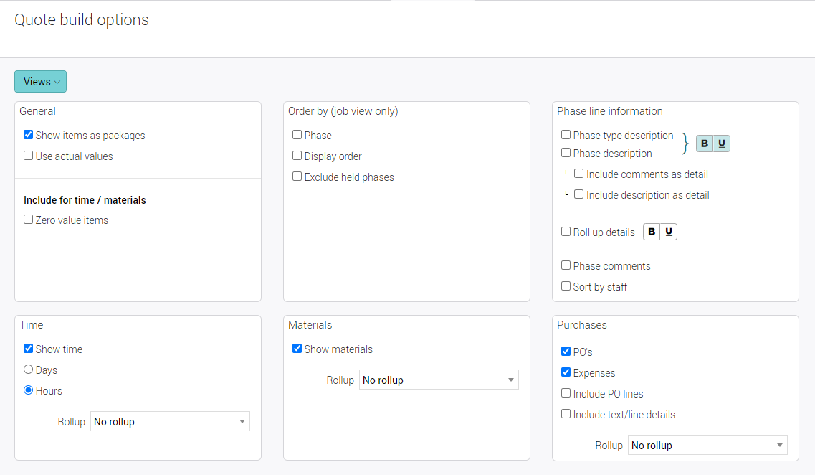Uncheck Show items as packages

[29, 135]
